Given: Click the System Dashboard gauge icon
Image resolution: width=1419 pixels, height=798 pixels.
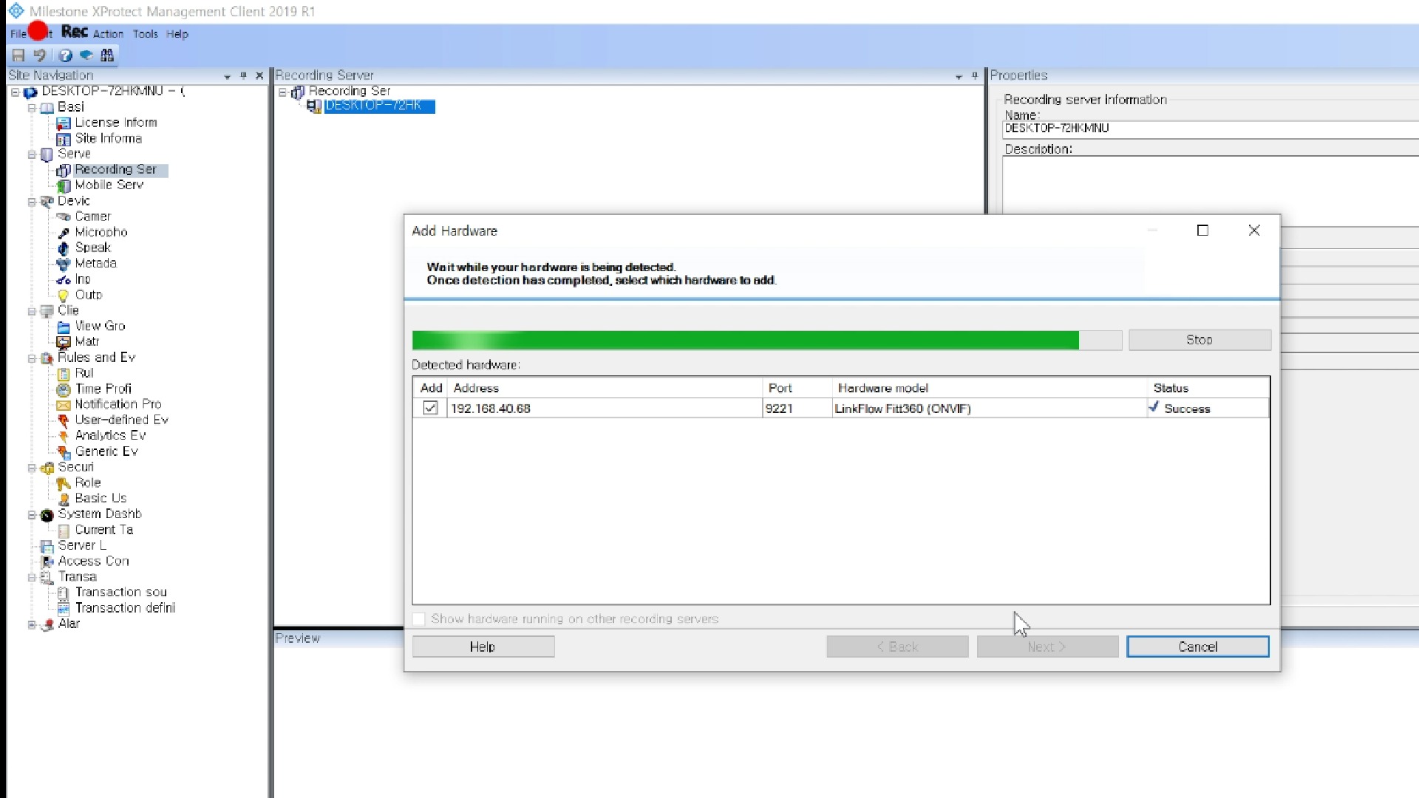Looking at the screenshot, I should pyautogui.click(x=47, y=515).
